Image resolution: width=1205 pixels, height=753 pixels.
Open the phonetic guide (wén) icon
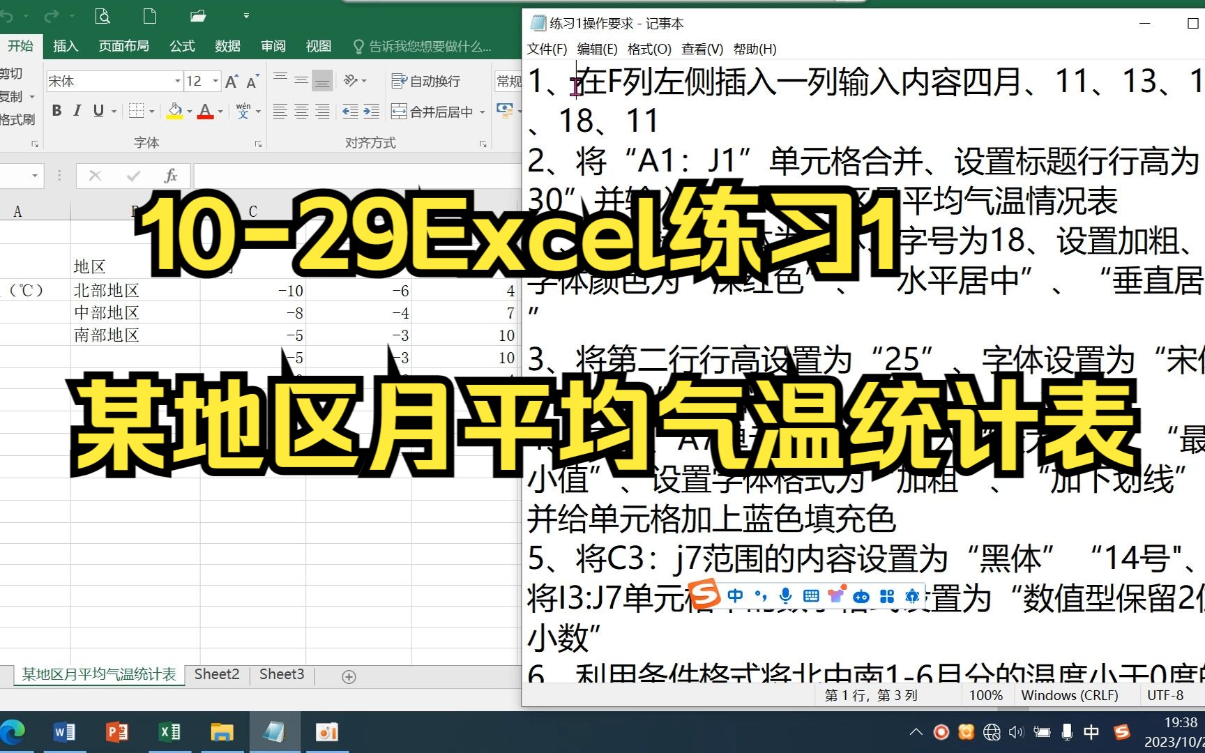243,110
